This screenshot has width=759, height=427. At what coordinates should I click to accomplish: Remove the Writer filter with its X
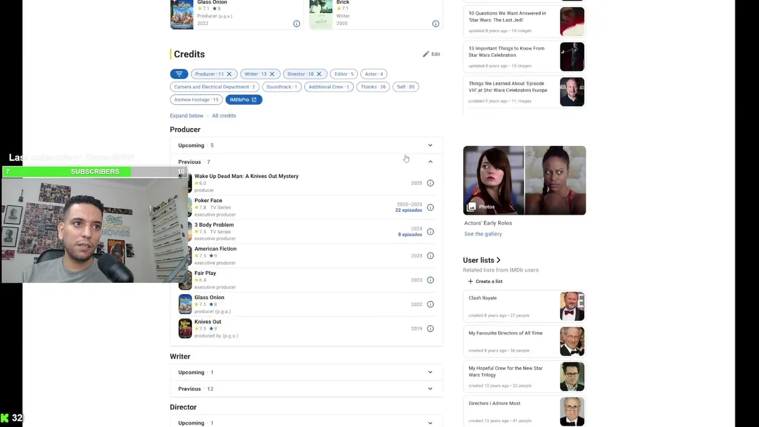coord(272,74)
